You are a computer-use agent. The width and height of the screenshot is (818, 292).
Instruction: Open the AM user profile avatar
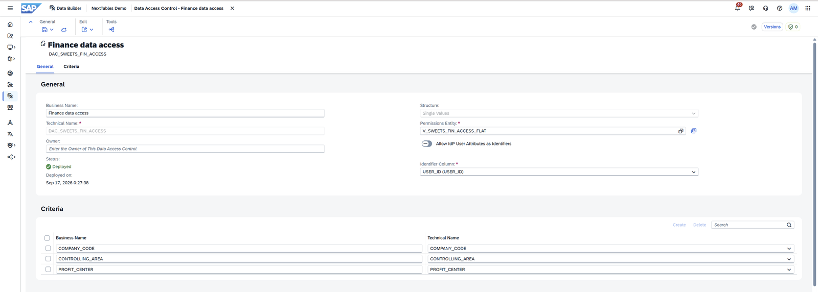click(793, 8)
